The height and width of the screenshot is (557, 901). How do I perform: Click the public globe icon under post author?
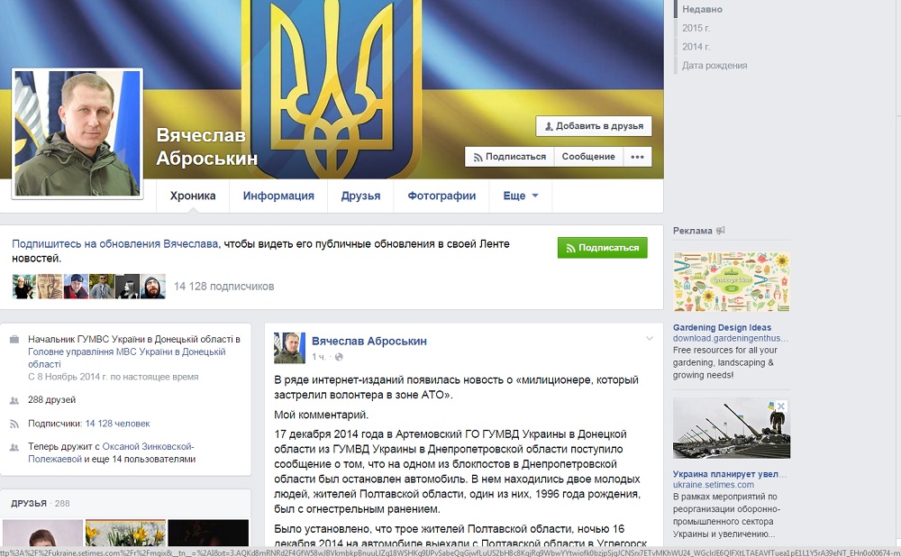pyautogui.click(x=339, y=357)
